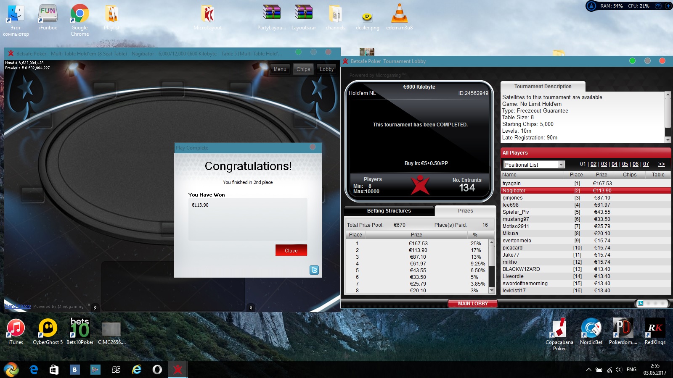This screenshot has height=378, width=673.
Task: Switch ENG input language in tray
Action: [x=631, y=370]
